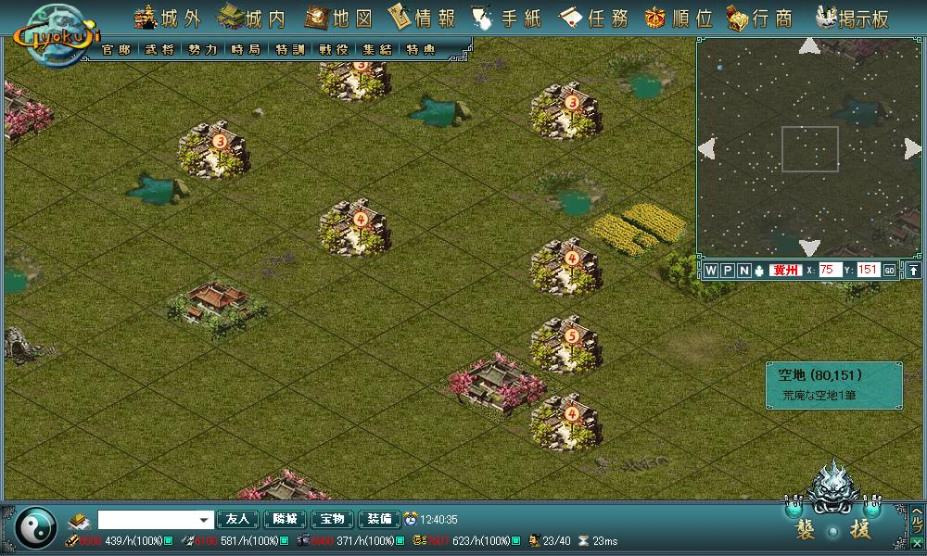Switch to the 城内 inner-city view
Screen dimensions: 927x556
tap(252, 19)
